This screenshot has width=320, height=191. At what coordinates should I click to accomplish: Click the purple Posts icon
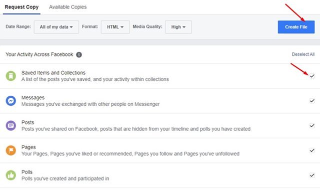[11, 126]
